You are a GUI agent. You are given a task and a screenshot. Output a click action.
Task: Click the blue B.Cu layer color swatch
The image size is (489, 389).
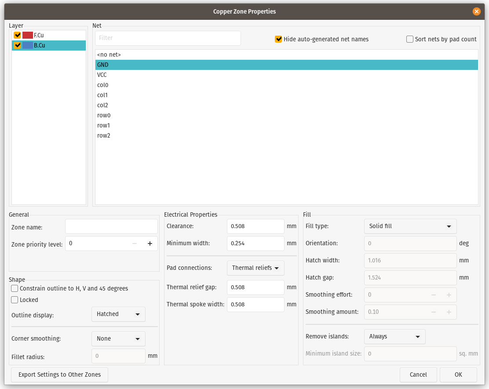[28, 45]
